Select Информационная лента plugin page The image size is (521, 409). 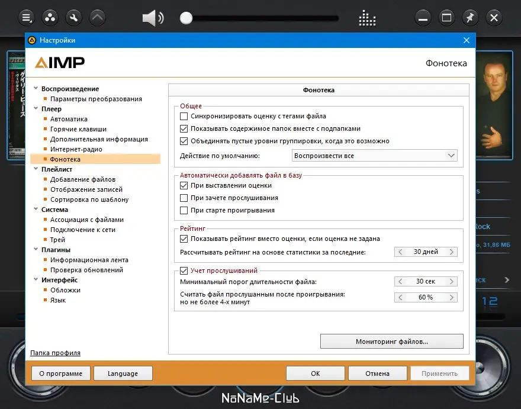coord(89,260)
